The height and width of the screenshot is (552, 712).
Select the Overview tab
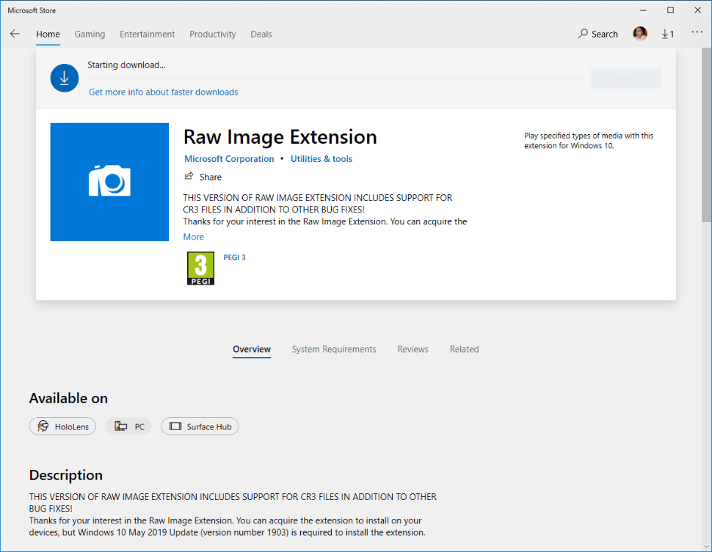[252, 349]
